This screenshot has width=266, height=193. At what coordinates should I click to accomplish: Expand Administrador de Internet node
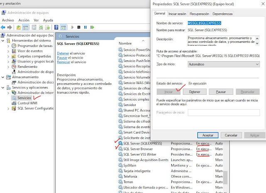point(8,93)
